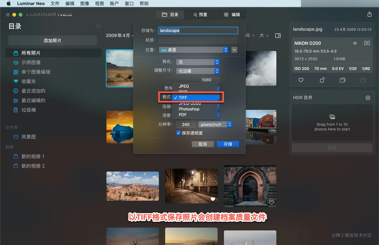Open the Apple menu
The width and height of the screenshot is (379, 245).
coord(9,4)
